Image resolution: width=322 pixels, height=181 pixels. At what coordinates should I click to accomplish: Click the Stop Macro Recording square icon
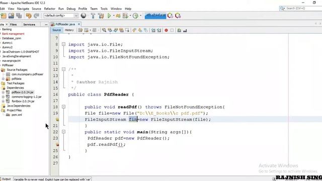pos(172,30)
